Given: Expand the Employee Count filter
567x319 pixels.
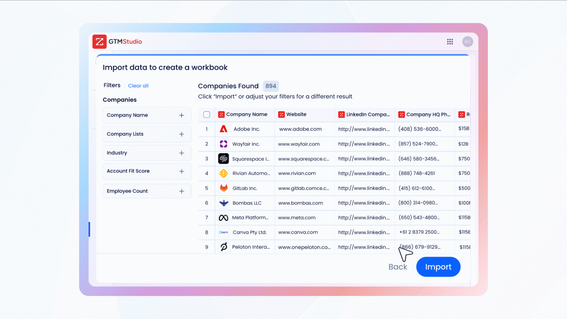Looking at the screenshot, I should point(181,191).
